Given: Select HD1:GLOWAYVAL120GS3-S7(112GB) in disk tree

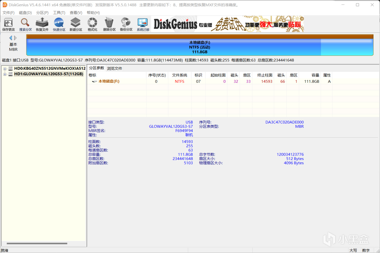Looking at the screenshot, I should (x=49, y=74).
